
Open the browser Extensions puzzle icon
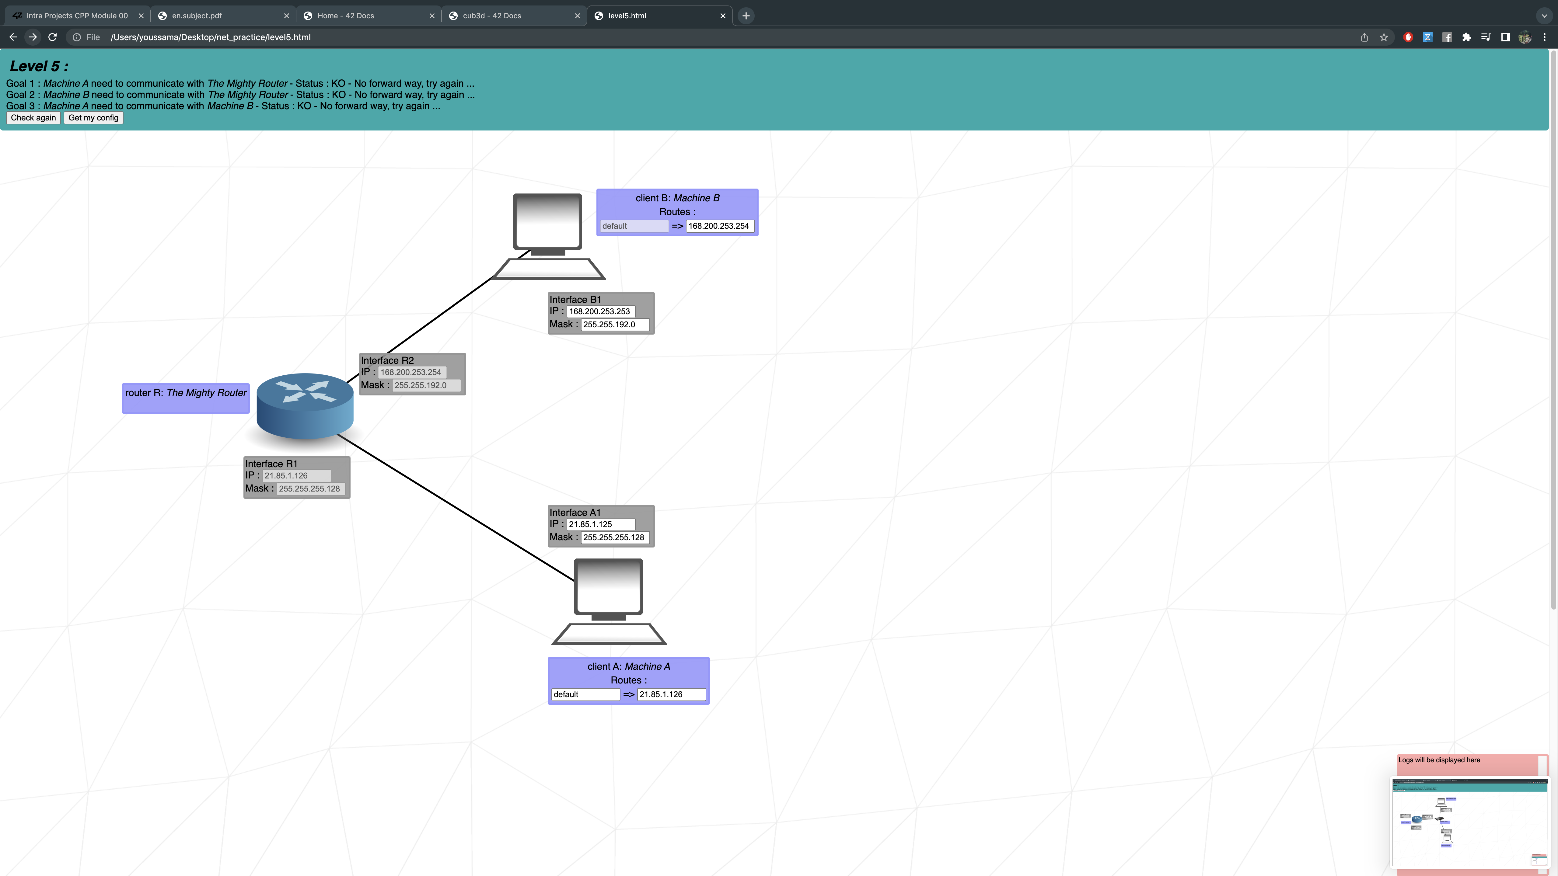coord(1466,37)
